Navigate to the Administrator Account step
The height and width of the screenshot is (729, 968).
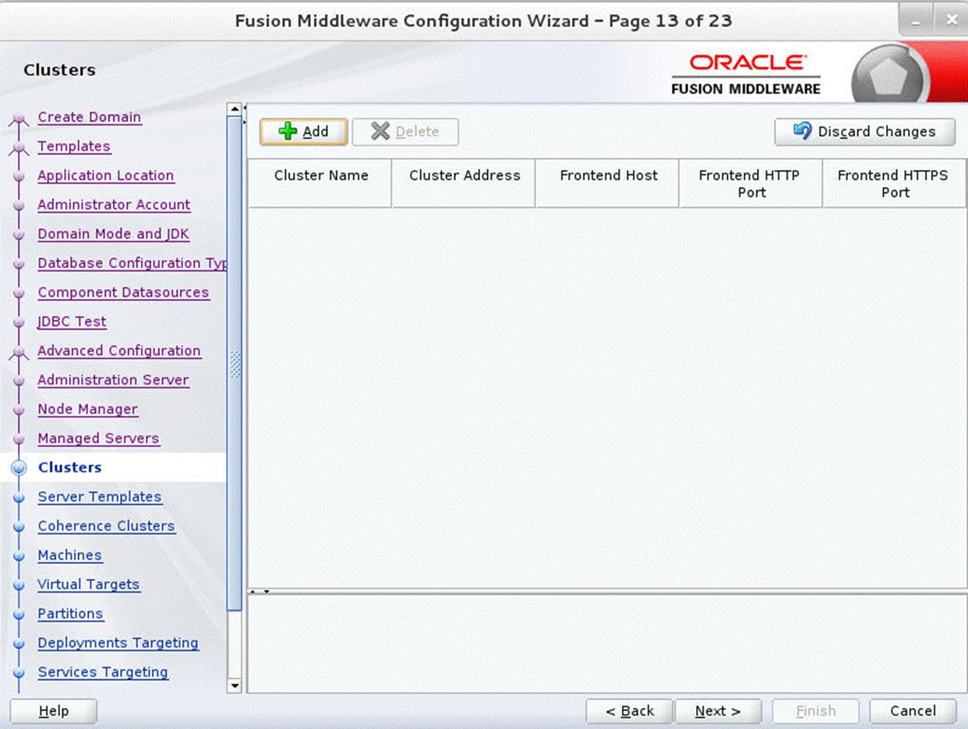click(x=114, y=204)
